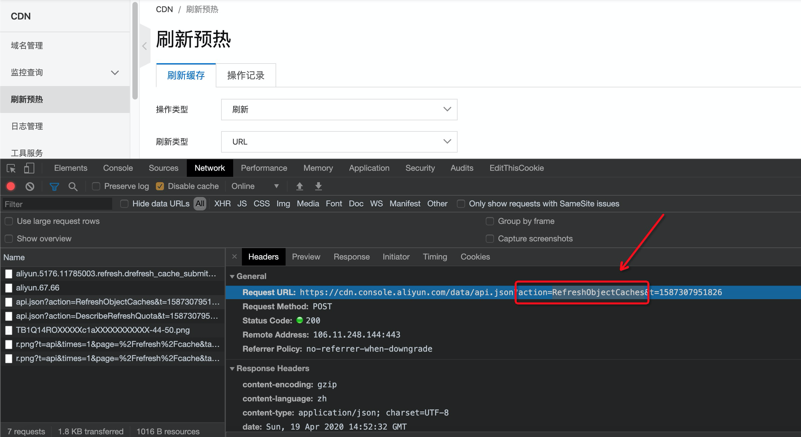Open the Application tab

click(369, 168)
